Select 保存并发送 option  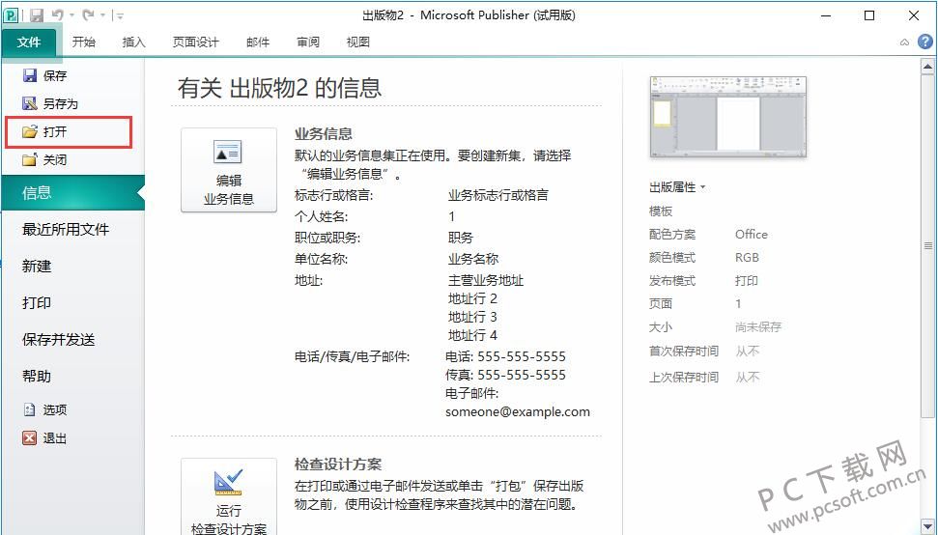[59, 340]
